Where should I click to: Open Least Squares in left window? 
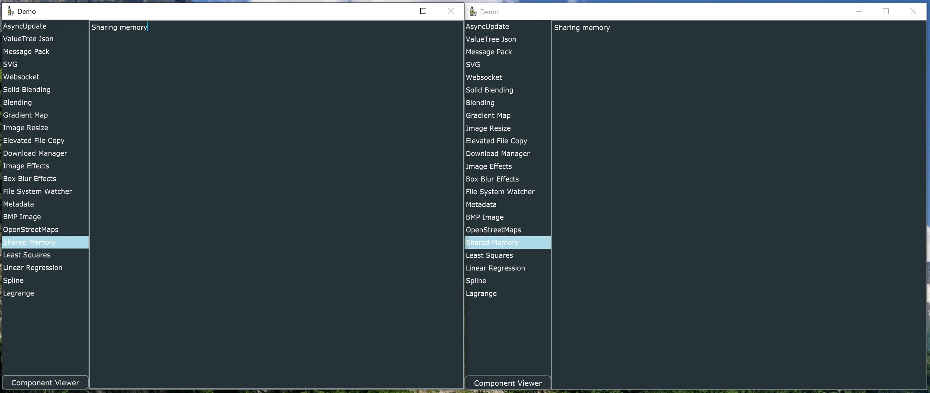(45, 255)
